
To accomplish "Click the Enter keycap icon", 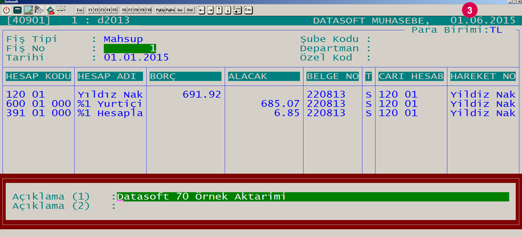I will [237, 10].
